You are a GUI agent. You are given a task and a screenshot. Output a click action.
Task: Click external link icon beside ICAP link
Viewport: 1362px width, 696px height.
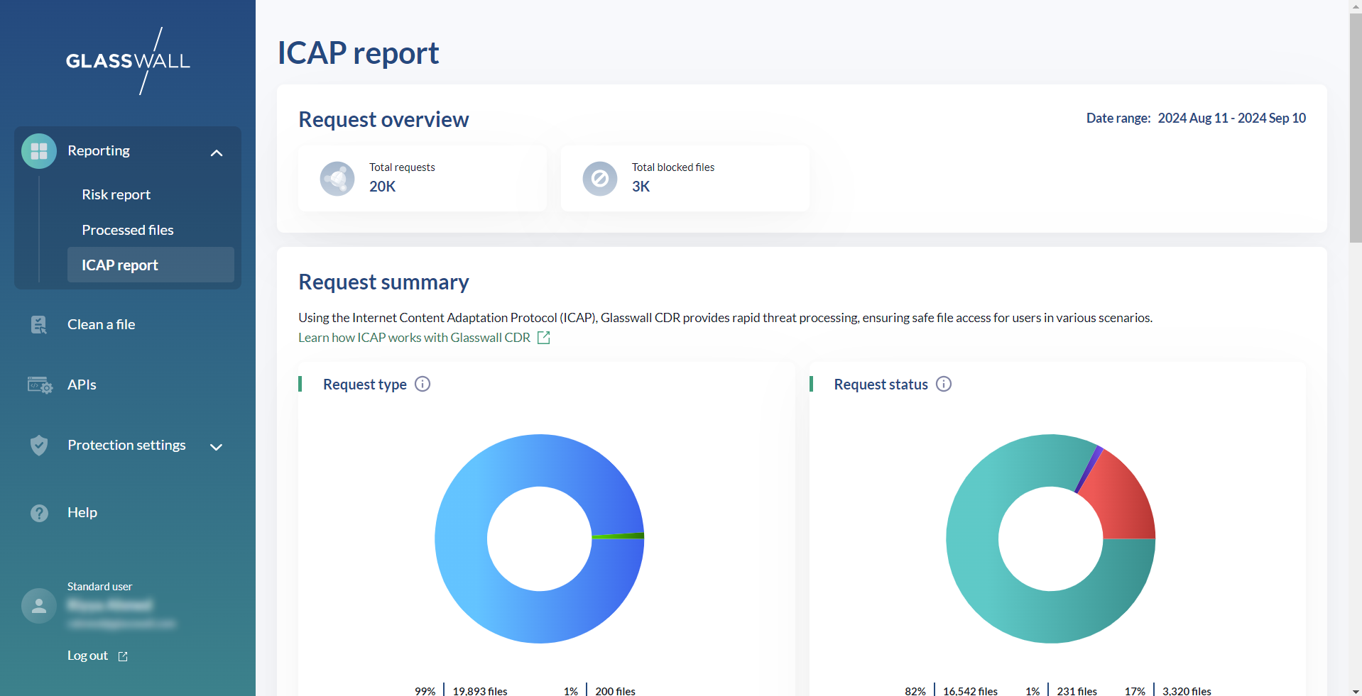(x=544, y=338)
